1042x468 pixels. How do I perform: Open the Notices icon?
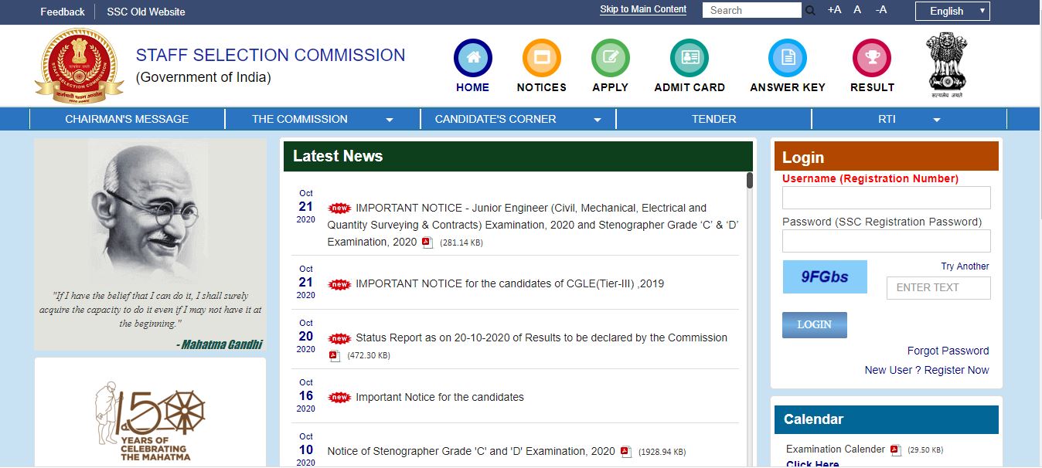pos(541,58)
